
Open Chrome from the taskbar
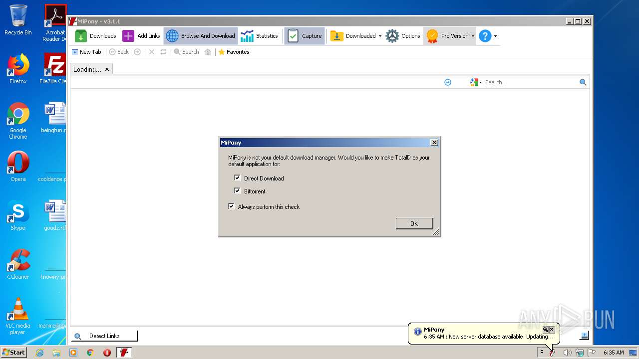pyautogui.click(x=90, y=353)
